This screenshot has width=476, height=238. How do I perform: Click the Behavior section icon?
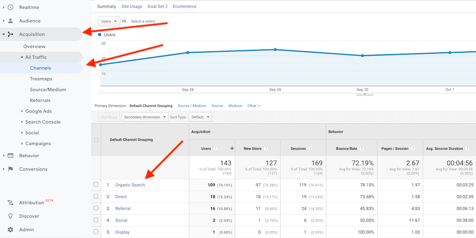[x=10, y=156]
